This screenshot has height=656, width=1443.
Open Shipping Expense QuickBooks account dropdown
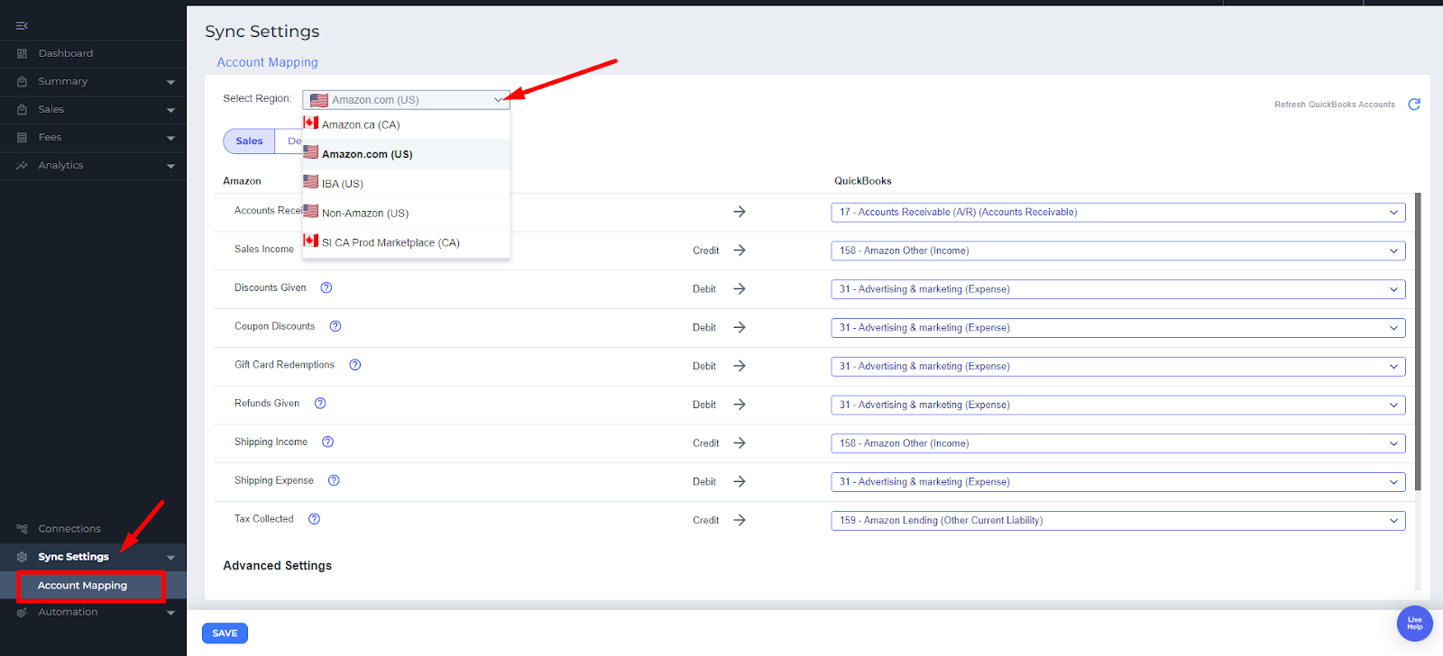point(1118,482)
